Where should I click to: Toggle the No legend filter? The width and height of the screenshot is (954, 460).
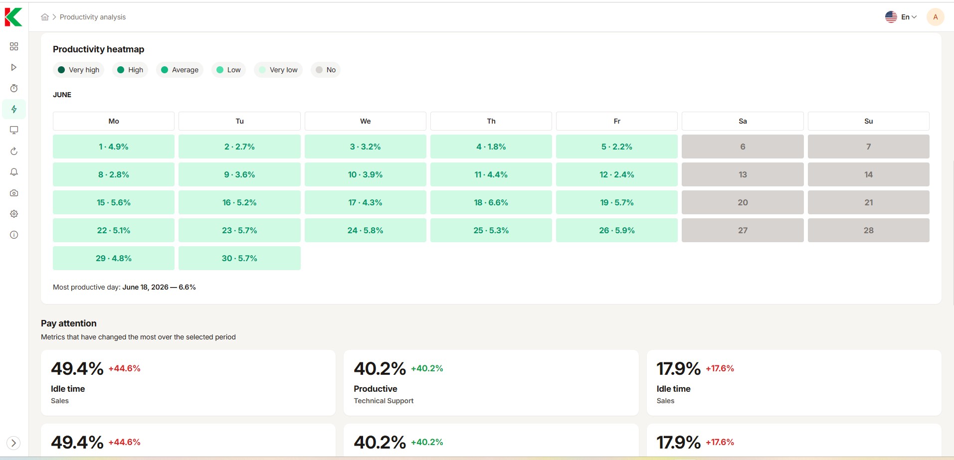tap(326, 70)
